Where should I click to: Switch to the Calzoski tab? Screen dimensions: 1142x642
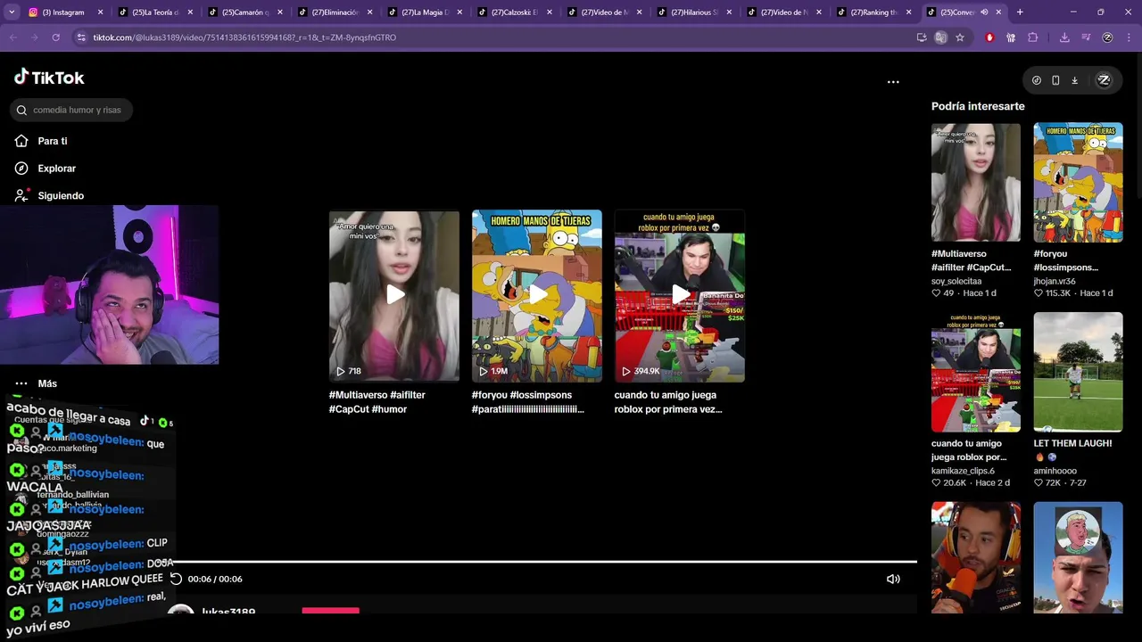pos(515,12)
